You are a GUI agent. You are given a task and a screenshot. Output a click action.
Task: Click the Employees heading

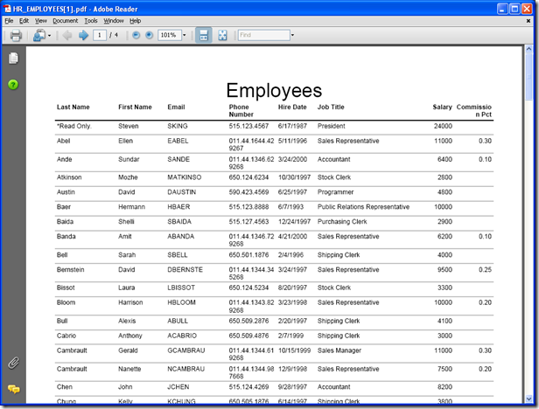pyautogui.click(x=274, y=91)
